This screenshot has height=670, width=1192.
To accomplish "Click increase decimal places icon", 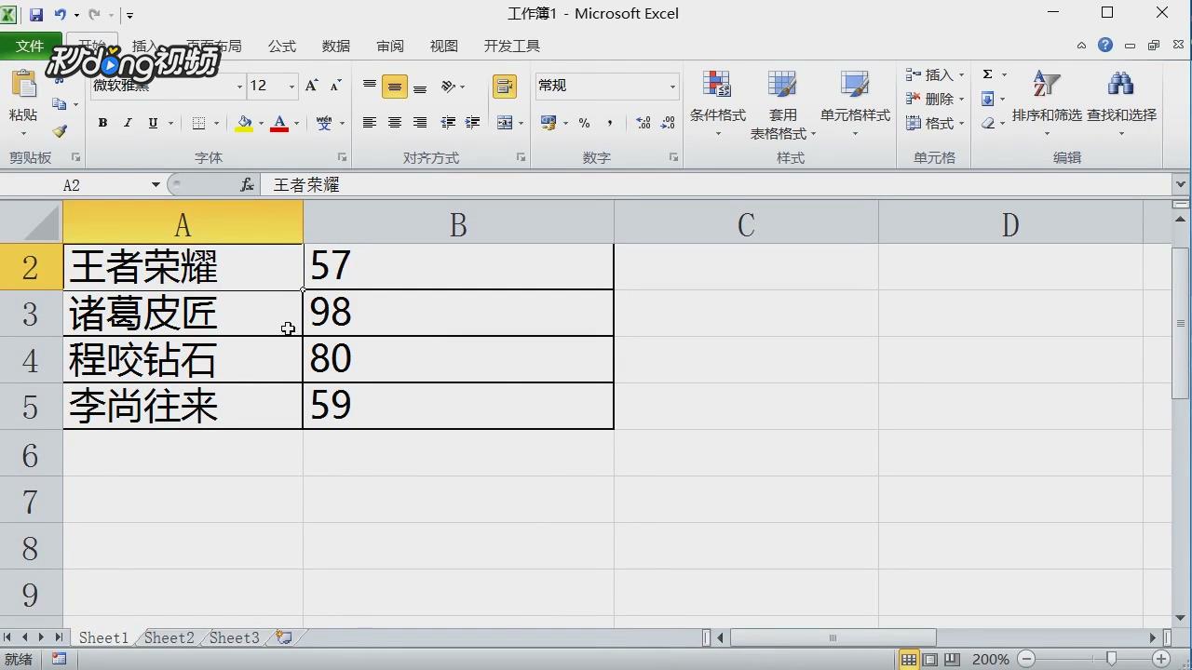I will [643, 123].
